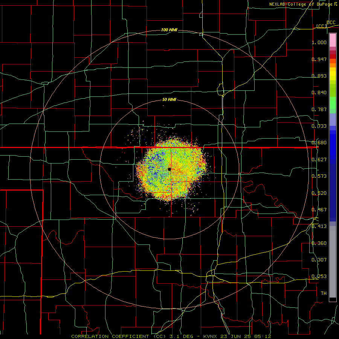Select the 0.947 legend value
The height and width of the screenshot is (339, 339).
pyautogui.click(x=319, y=59)
